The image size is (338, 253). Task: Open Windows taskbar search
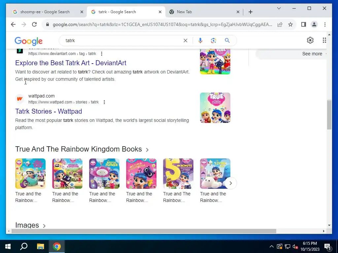[x=24, y=246]
